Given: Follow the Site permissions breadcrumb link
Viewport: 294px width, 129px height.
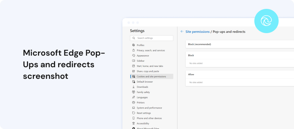Looking at the screenshot, I should tap(198, 32).
